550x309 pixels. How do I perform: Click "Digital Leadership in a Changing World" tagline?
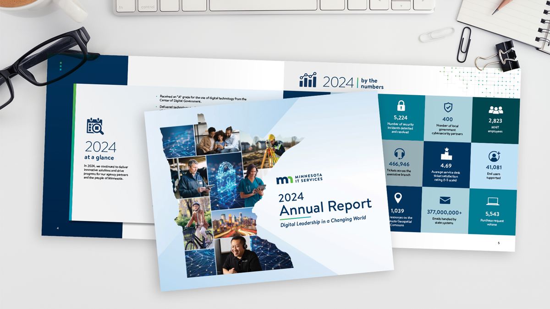(x=324, y=221)
